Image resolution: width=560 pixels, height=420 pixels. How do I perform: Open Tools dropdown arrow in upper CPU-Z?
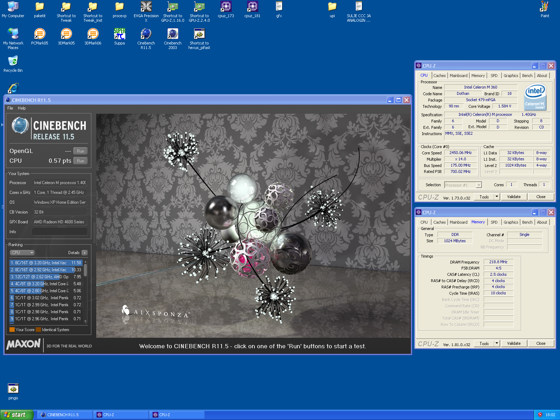pos(497,197)
